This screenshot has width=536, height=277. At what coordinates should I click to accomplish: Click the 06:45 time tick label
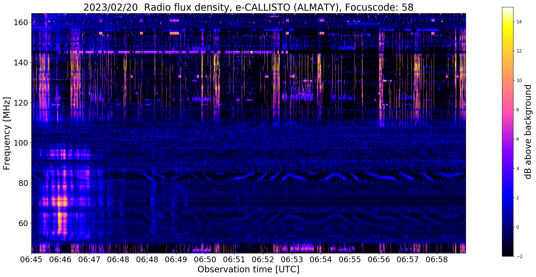coord(32,260)
